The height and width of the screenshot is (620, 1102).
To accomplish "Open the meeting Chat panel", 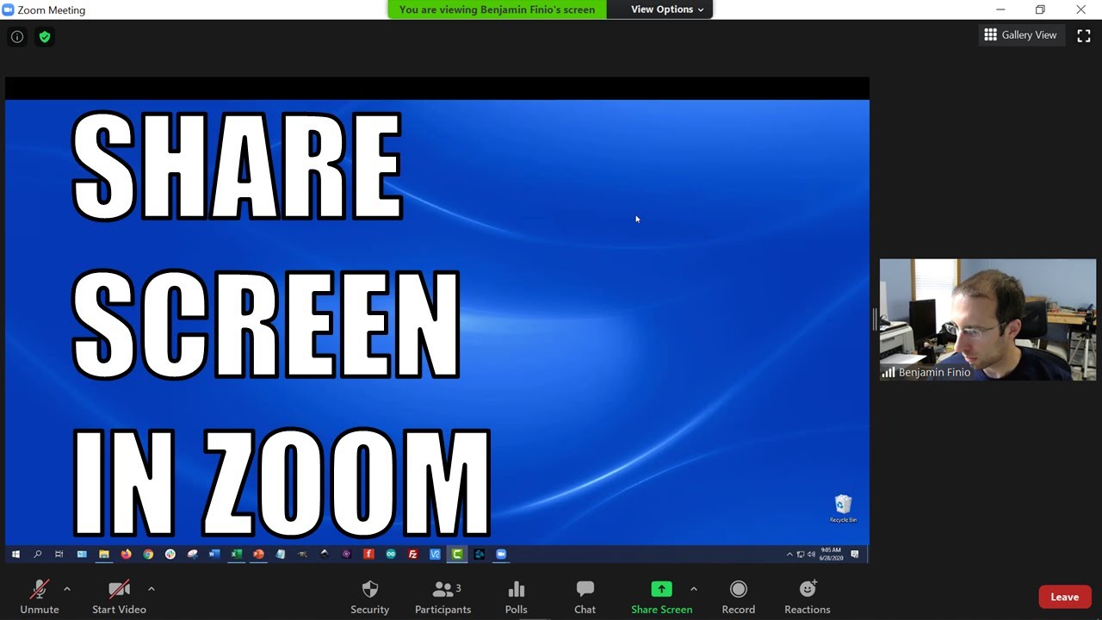I will click(x=585, y=594).
